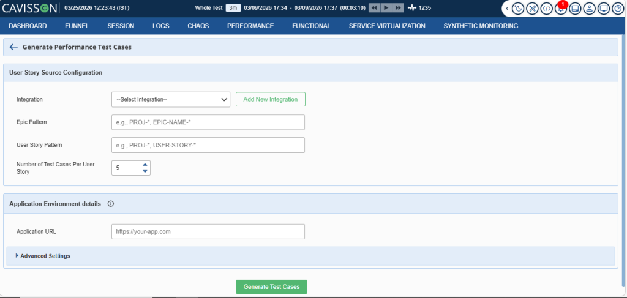Toggle dark mode moon icon
Screen dimensions: 627x298
[x=519, y=9]
